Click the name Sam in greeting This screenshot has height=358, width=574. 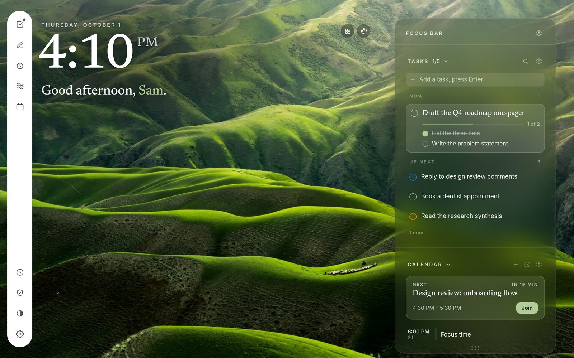(x=151, y=90)
